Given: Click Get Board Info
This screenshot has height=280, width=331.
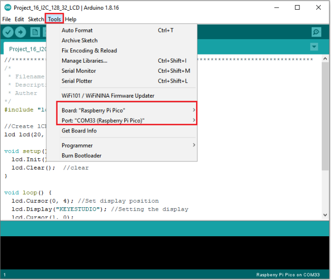Looking at the screenshot, I should (122, 131).
